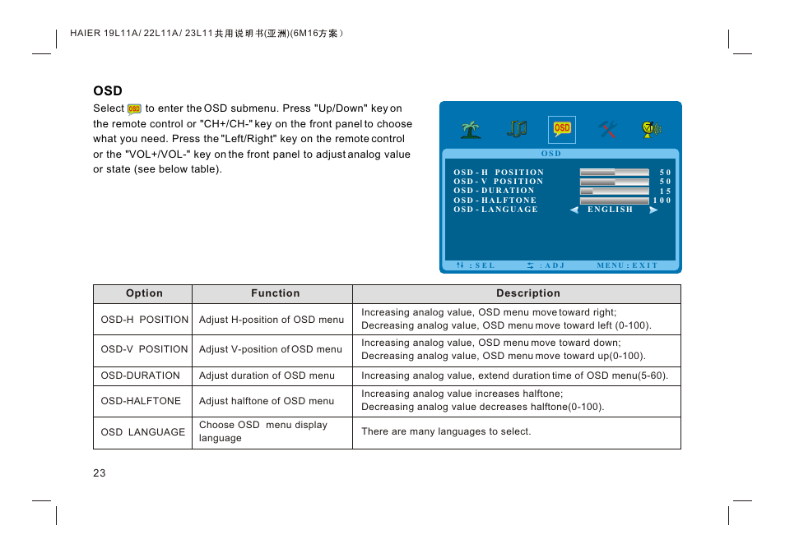Adjust the OSD-H POSITION slider bar
Image resolution: width=785 pixels, height=553 pixels.
[x=614, y=173]
